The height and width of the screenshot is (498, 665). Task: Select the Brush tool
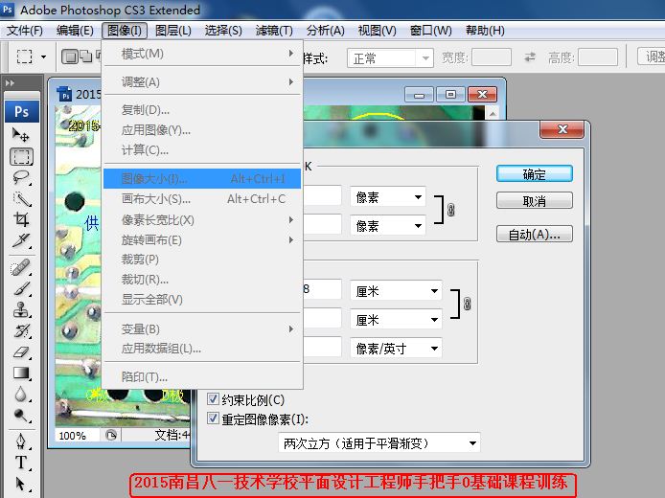21,288
